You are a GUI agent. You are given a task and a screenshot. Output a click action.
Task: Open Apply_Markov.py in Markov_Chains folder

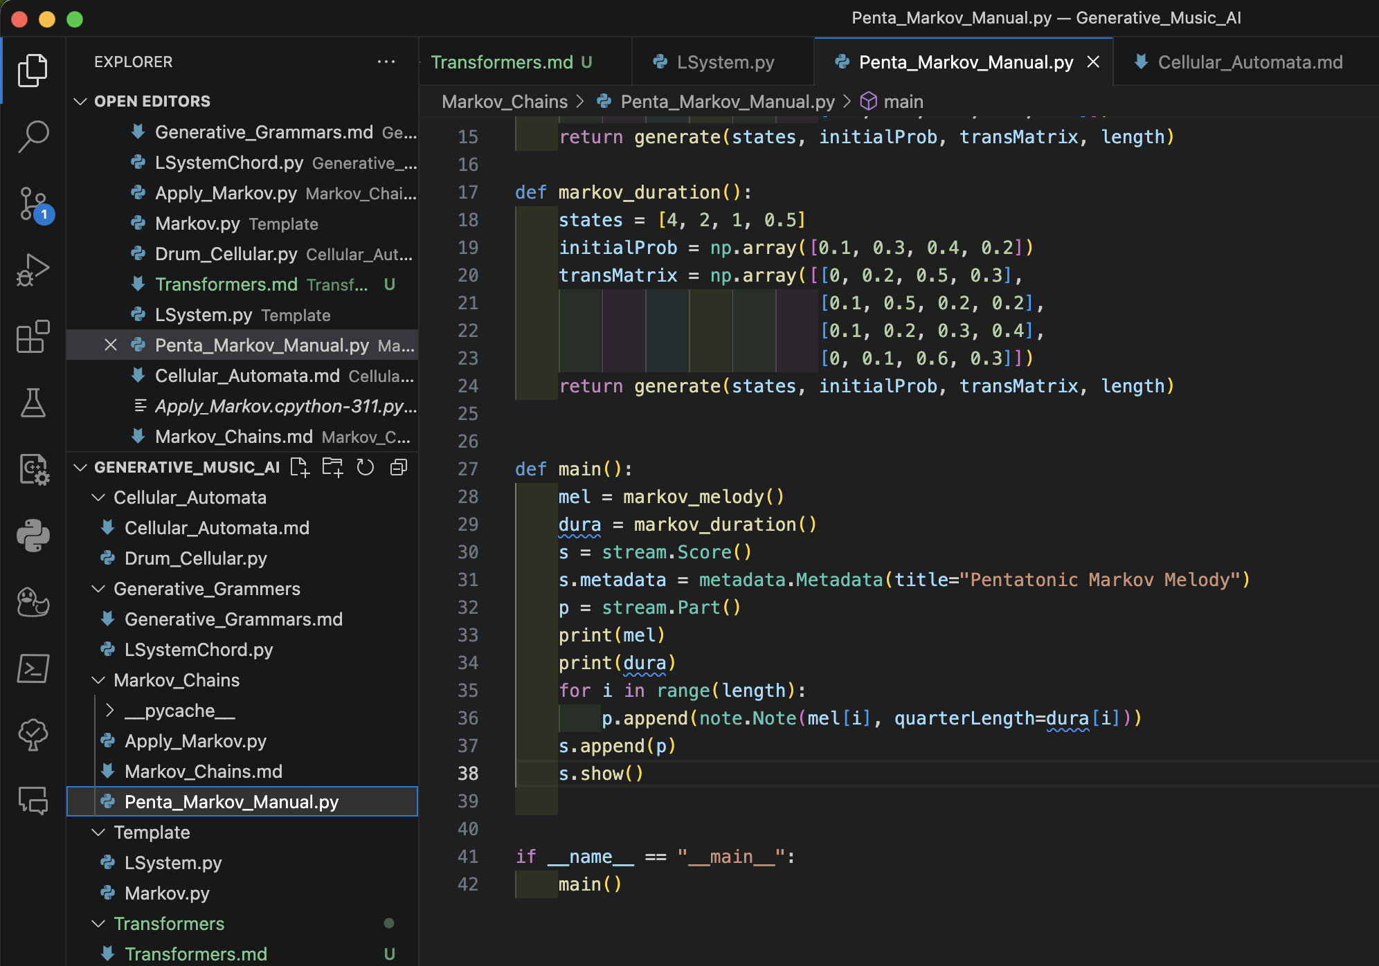(x=242, y=740)
